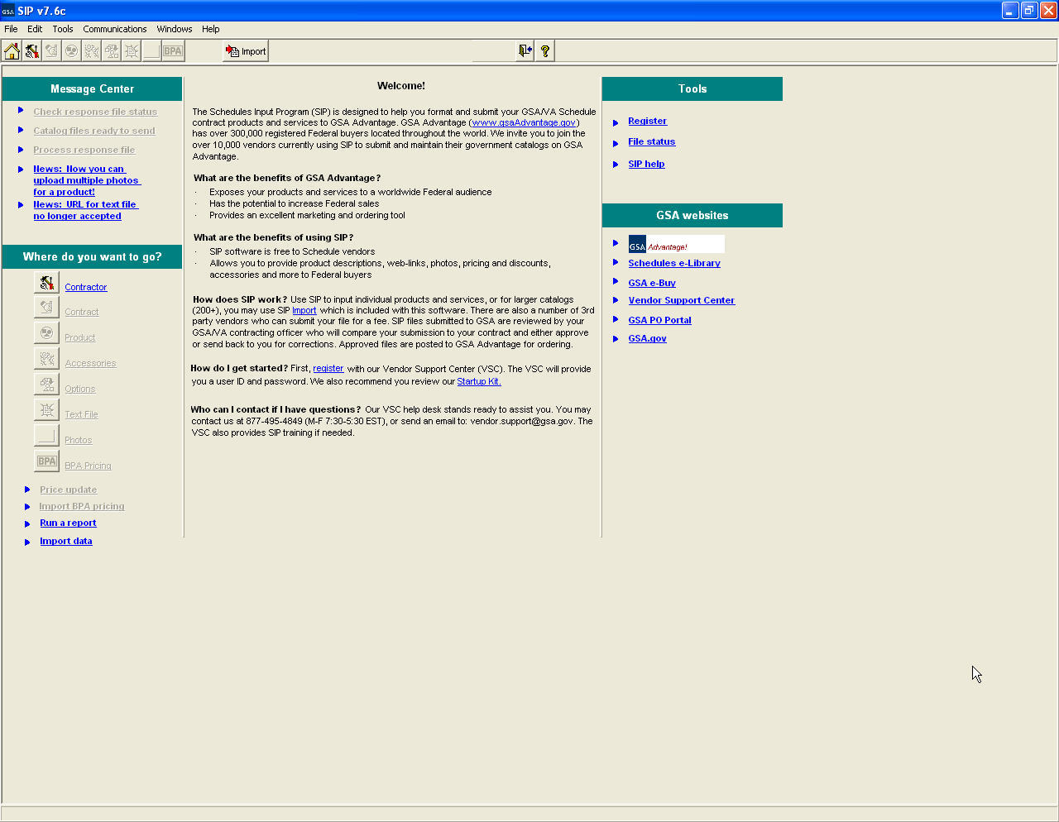
Task: Click the Import toolbar button
Action: pos(246,51)
